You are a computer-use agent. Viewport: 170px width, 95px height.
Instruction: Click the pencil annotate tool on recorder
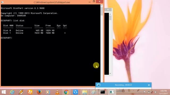click(138, 91)
